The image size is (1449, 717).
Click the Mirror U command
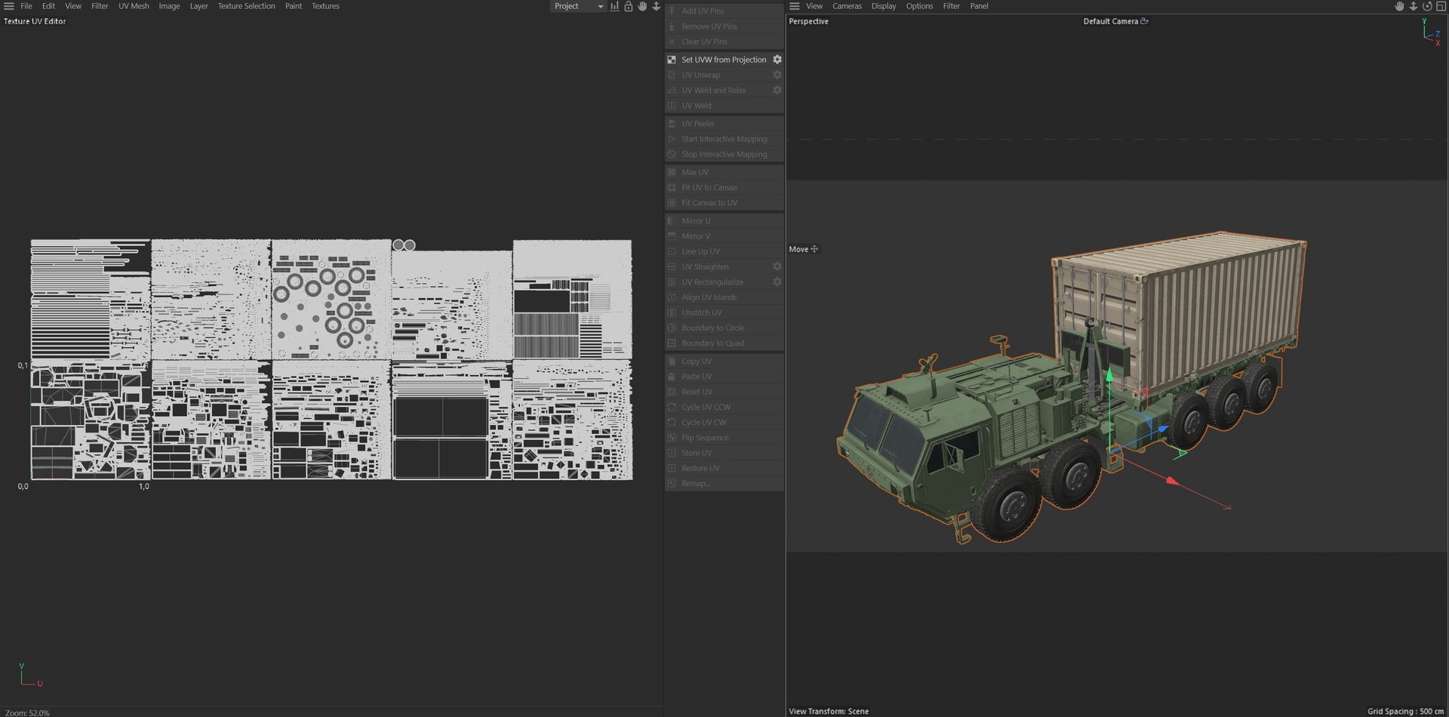724,221
